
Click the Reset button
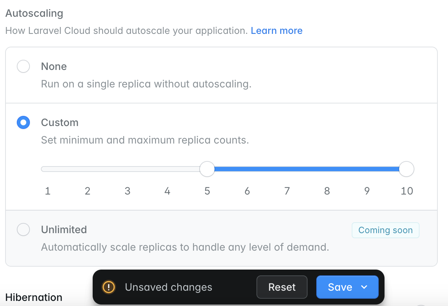coord(282,287)
